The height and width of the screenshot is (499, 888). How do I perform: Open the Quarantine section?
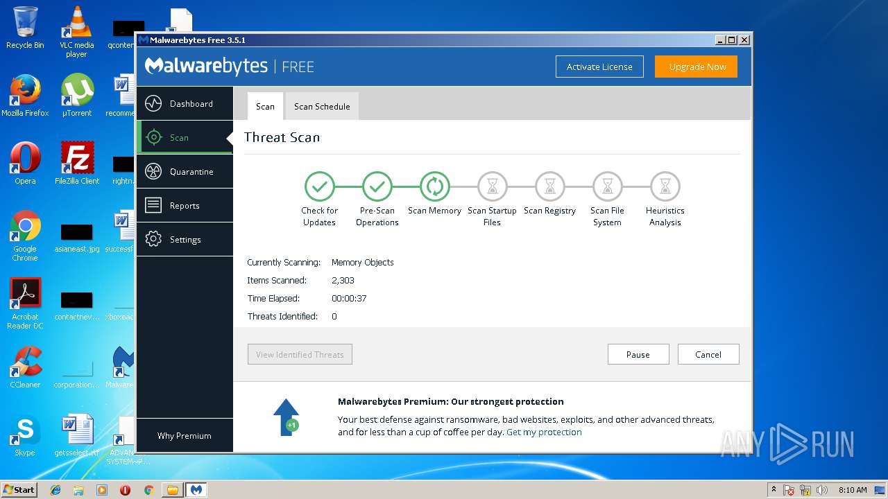(185, 172)
